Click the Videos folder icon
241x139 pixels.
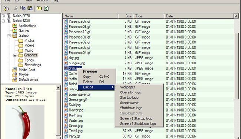pos(20,46)
